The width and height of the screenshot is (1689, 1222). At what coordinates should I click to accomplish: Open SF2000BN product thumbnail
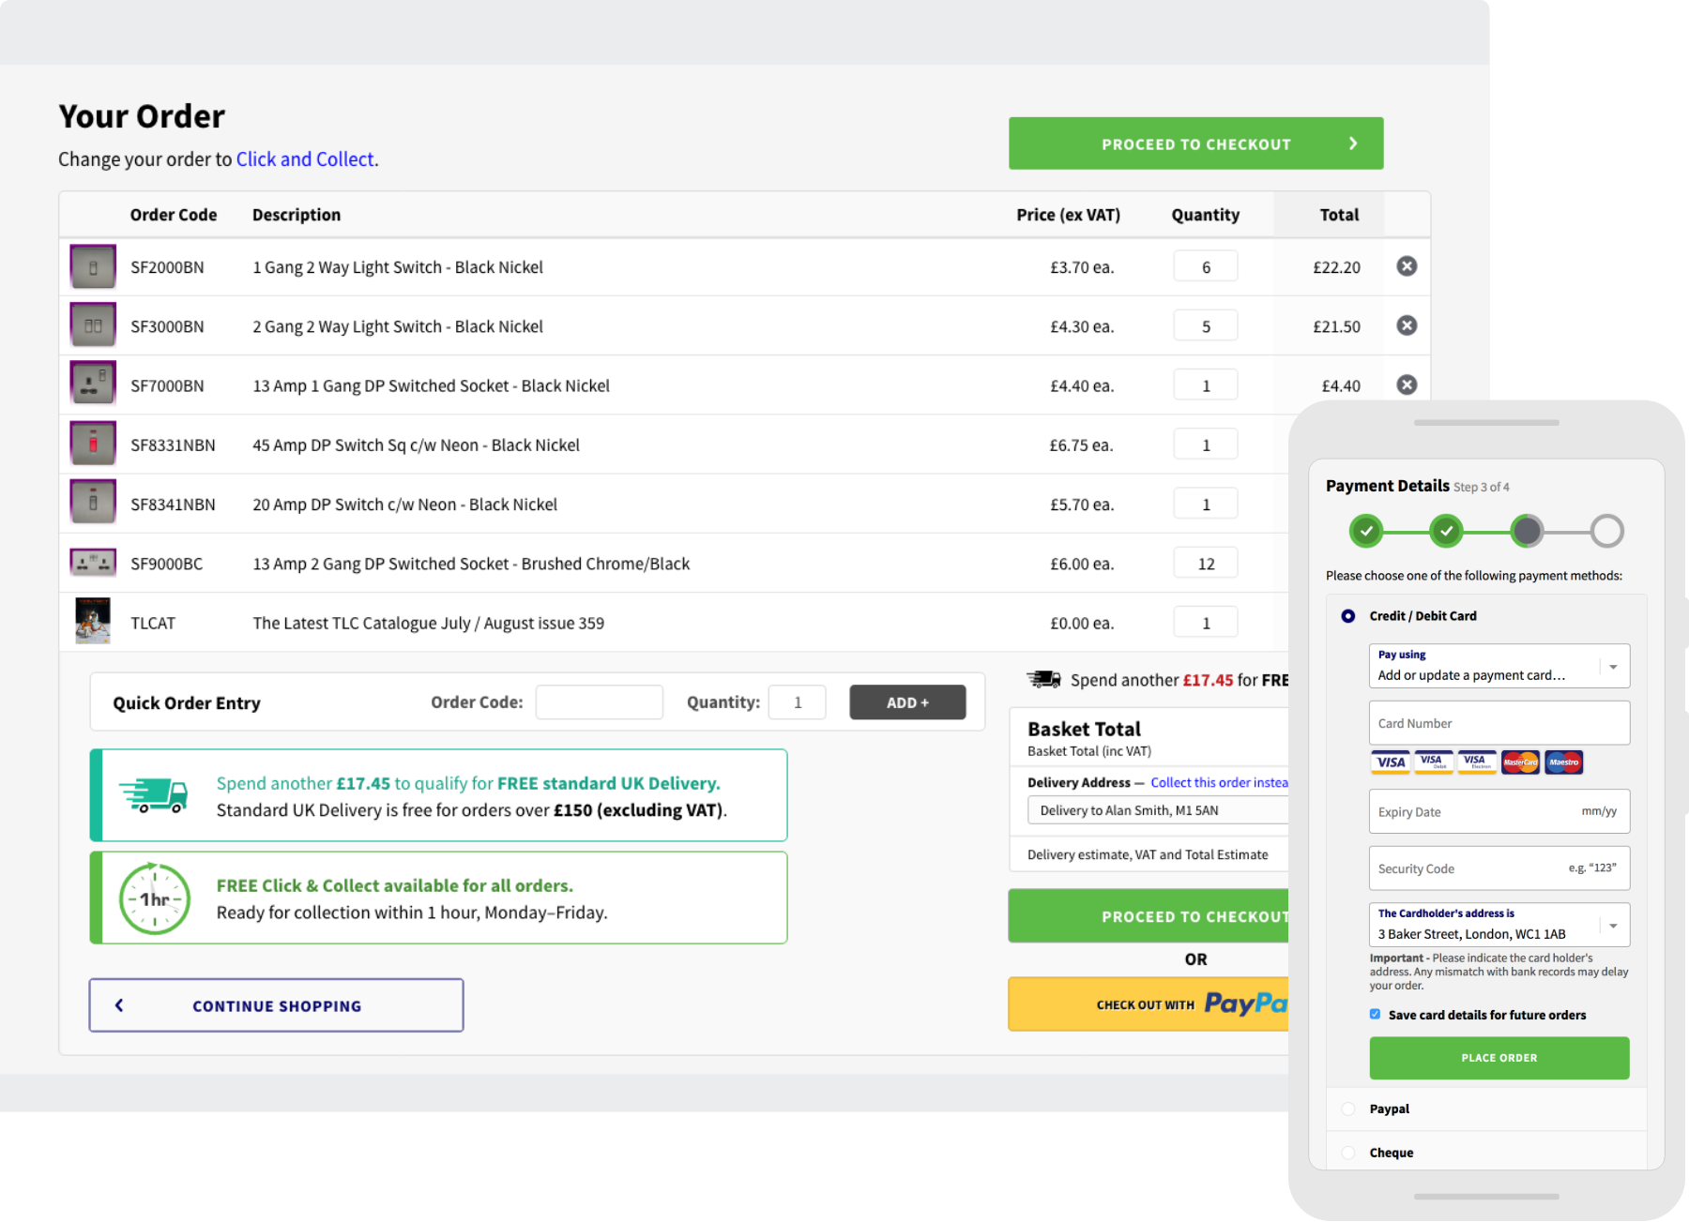(x=93, y=266)
